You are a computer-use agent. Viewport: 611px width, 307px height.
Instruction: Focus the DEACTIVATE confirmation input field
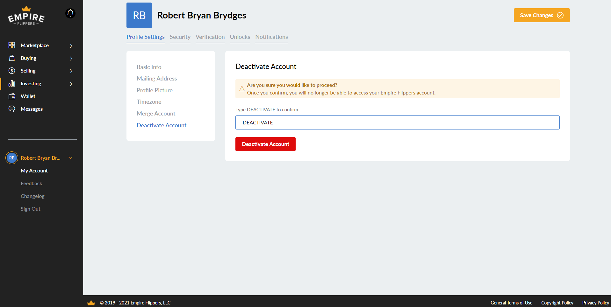click(x=397, y=122)
